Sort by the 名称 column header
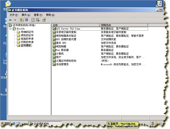The image size is (170, 129). click(75, 25)
